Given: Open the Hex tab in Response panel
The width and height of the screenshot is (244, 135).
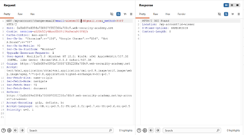Looking at the screenshot, I should pos(168,14).
